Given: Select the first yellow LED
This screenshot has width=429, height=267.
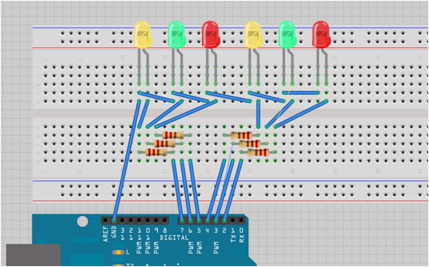Looking at the screenshot, I should click(x=142, y=35).
